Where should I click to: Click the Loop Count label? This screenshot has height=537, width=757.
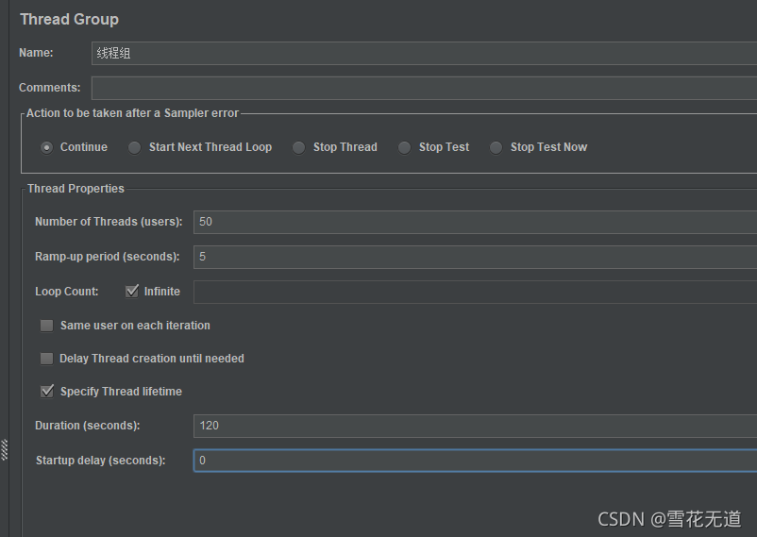pos(67,292)
